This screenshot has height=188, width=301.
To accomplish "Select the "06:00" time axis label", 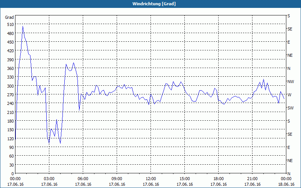I will click(83, 179).
